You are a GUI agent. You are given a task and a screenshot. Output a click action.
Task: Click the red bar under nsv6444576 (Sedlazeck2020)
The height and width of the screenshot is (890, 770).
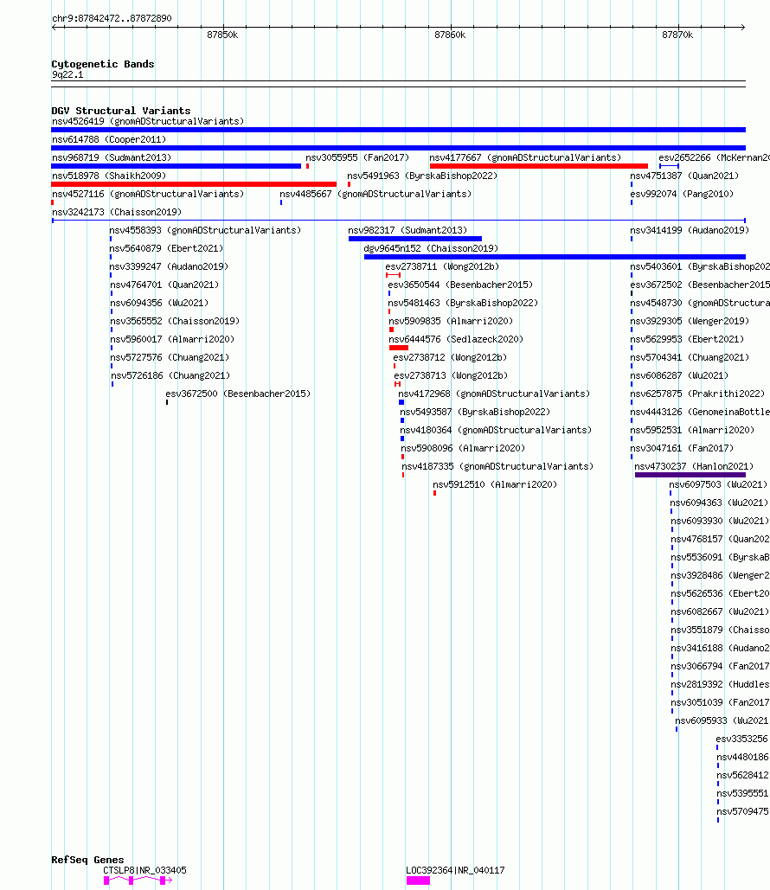click(x=399, y=348)
